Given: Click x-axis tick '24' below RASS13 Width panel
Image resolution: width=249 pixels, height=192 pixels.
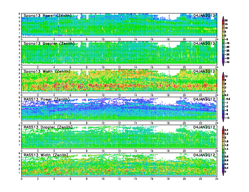Looking at the screenshot, I should click(217, 179).
